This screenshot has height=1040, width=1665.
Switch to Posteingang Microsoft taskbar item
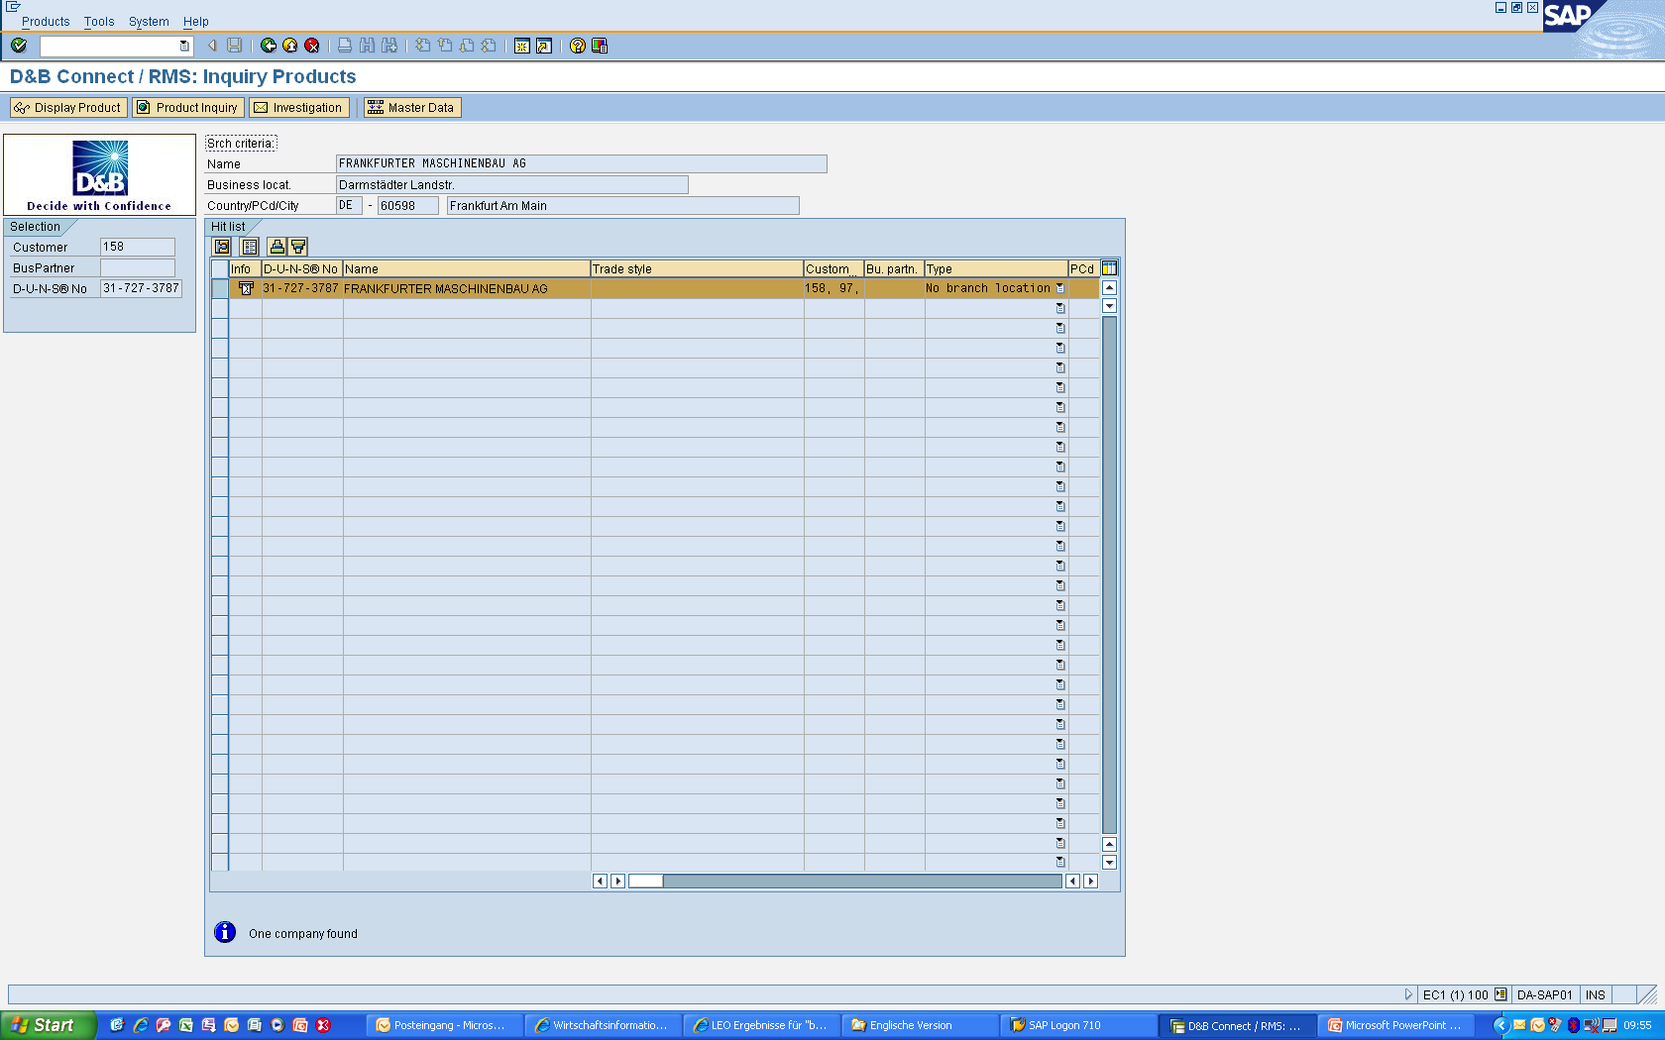pyautogui.click(x=444, y=1025)
